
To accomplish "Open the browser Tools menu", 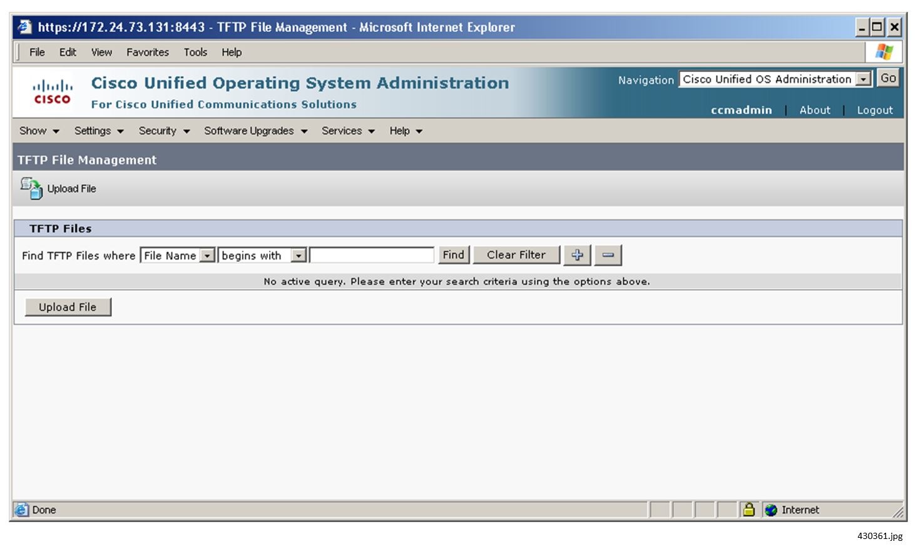I will 195,52.
